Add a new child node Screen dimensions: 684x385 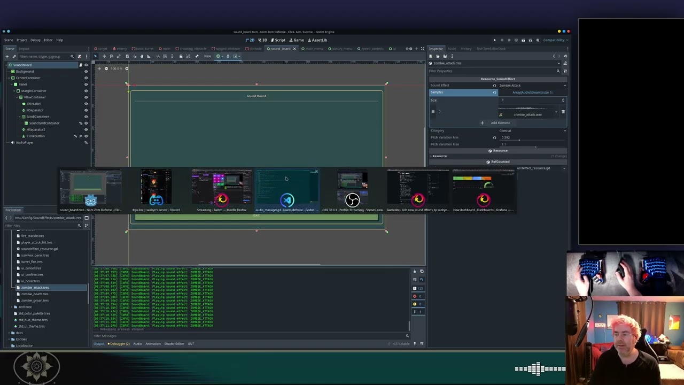click(7, 57)
